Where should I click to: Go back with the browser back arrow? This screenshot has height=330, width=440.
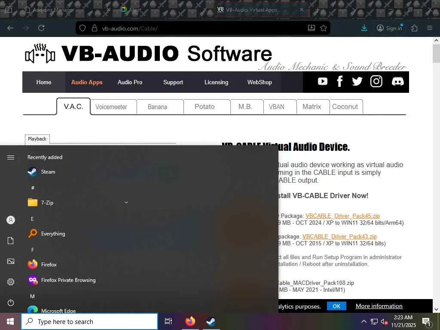(x=10, y=28)
